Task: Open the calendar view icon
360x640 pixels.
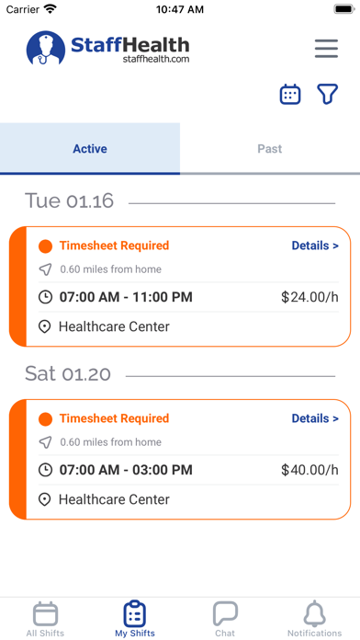Action: 290,95
